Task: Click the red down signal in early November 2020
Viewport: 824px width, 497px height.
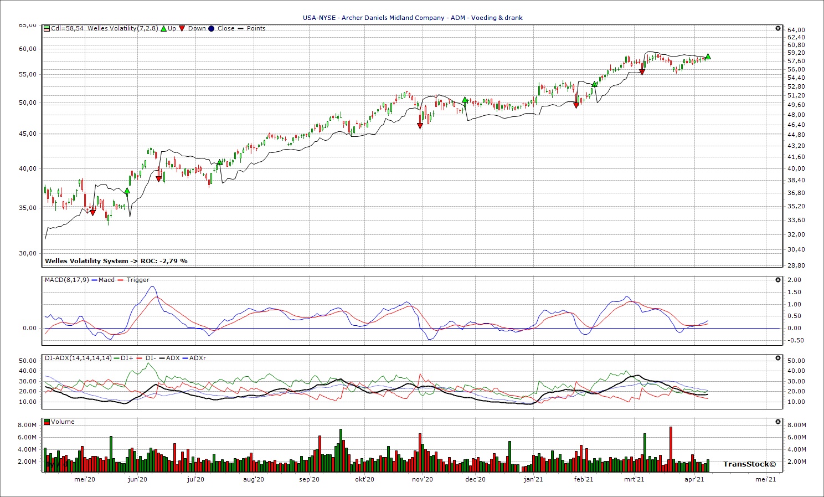Action: click(x=420, y=126)
